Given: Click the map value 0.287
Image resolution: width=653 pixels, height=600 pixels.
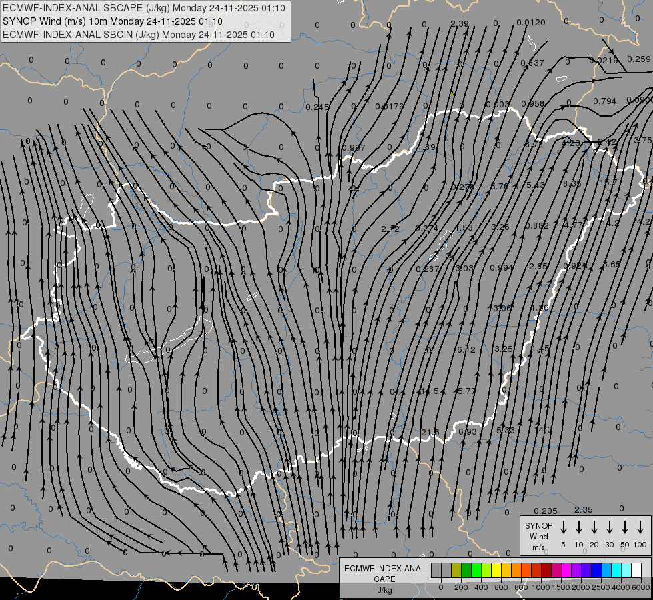Looking at the screenshot, I should (x=428, y=269).
